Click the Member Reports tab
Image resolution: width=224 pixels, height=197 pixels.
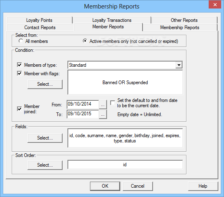point(108,27)
